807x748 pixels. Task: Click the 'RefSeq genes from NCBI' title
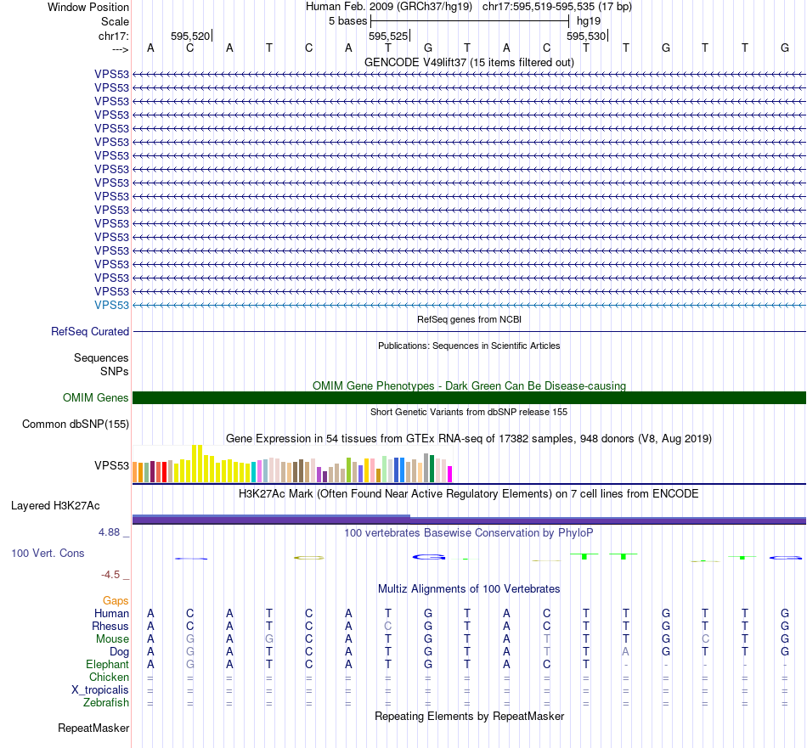point(469,319)
